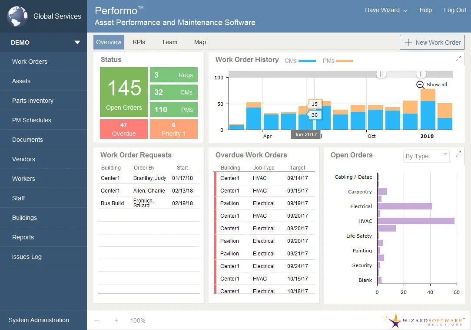471x330 pixels.
Task: Open the Dave Wizard user menu
Action: 386,10
